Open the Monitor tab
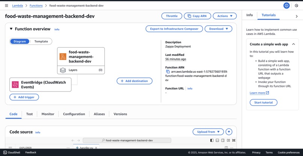The height and width of the screenshot is (156, 303). 48,114
